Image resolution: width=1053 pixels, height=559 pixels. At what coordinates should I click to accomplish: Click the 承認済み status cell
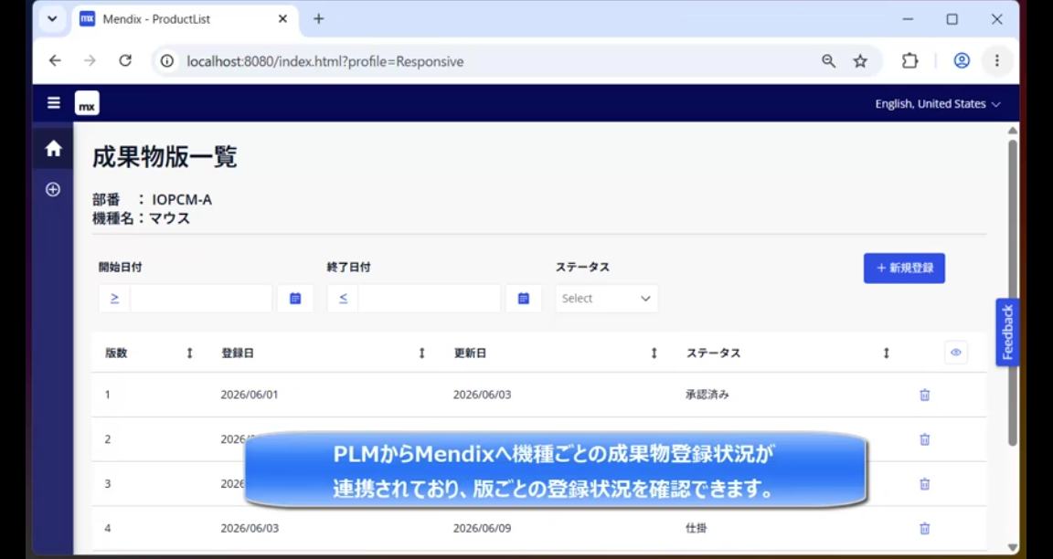pos(707,395)
